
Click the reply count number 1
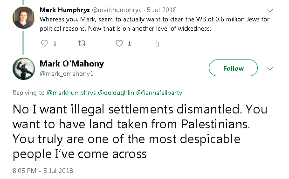pos(55,44)
